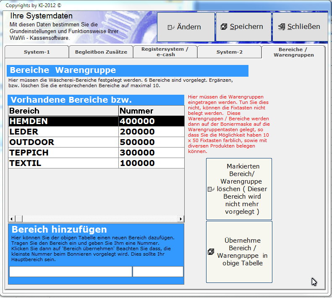Click the number cell 200000

[152, 132]
